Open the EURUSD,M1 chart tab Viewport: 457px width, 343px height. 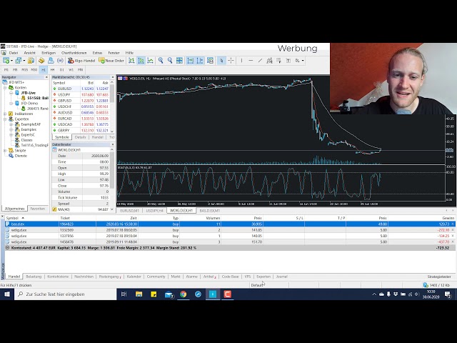(129, 211)
